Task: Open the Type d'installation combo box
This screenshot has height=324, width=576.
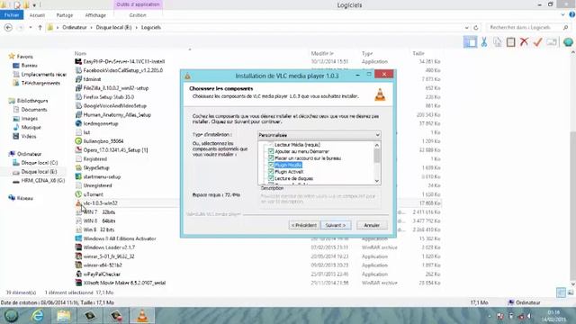Action: [319, 135]
